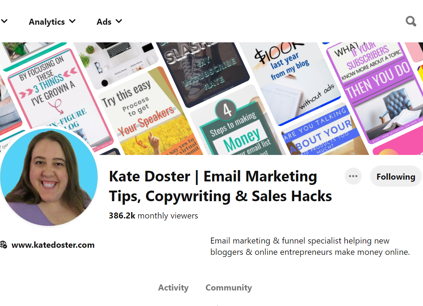Click the search magnifier icon
The height and width of the screenshot is (306, 423).
[411, 22]
